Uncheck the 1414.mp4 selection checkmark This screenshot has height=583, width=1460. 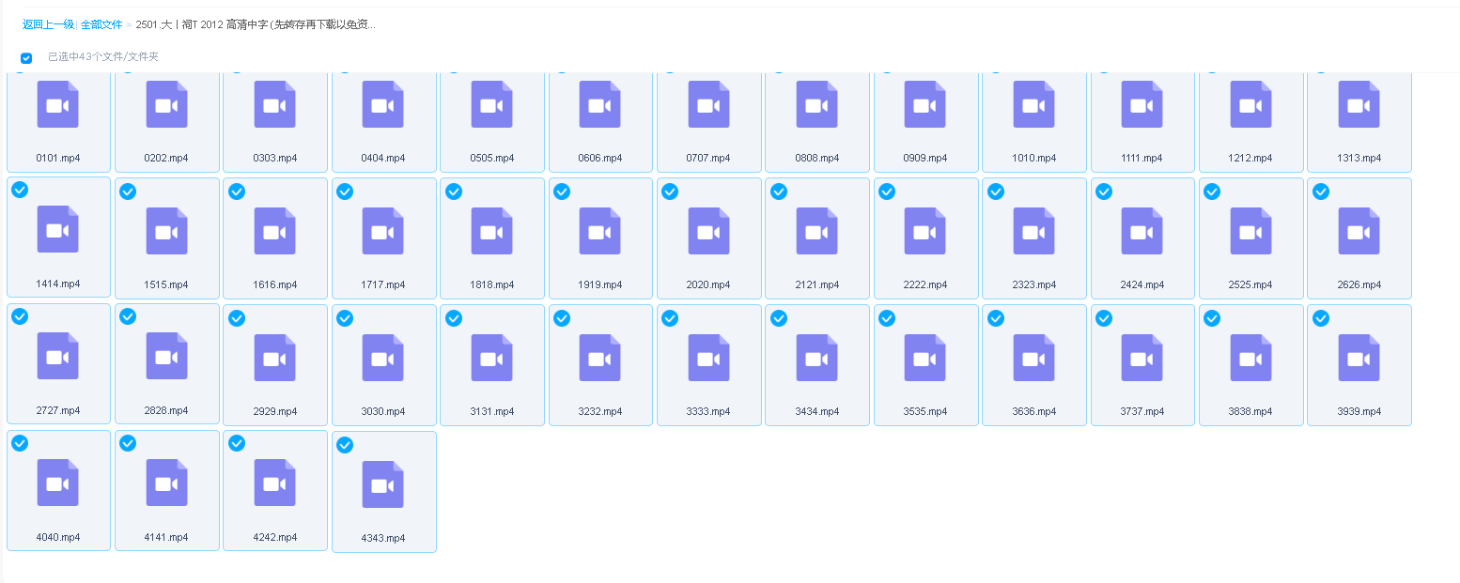[x=20, y=190]
